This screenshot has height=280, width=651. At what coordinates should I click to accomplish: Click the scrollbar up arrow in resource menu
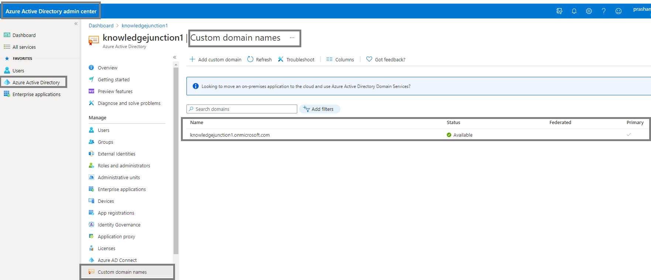click(176, 65)
